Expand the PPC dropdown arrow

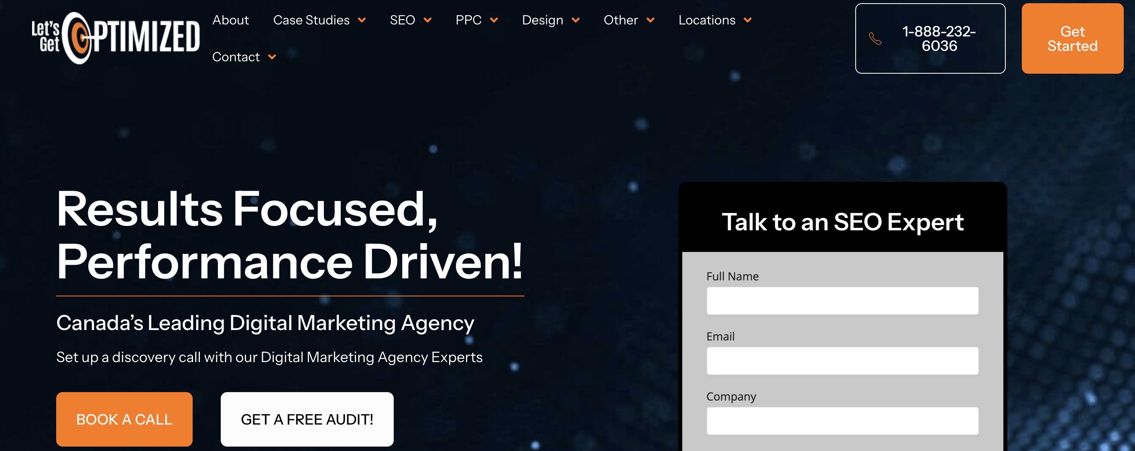tap(494, 20)
